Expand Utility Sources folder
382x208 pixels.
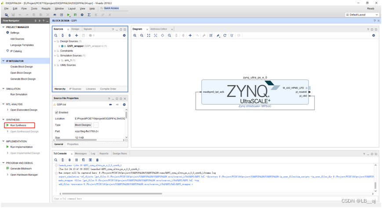pyautogui.click(x=55, y=65)
